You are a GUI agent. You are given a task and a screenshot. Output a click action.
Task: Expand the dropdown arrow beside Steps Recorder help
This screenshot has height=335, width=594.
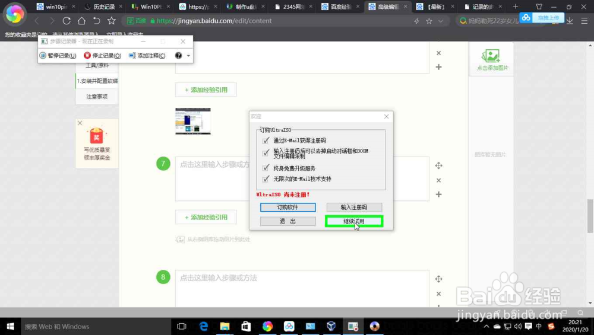[x=188, y=56]
